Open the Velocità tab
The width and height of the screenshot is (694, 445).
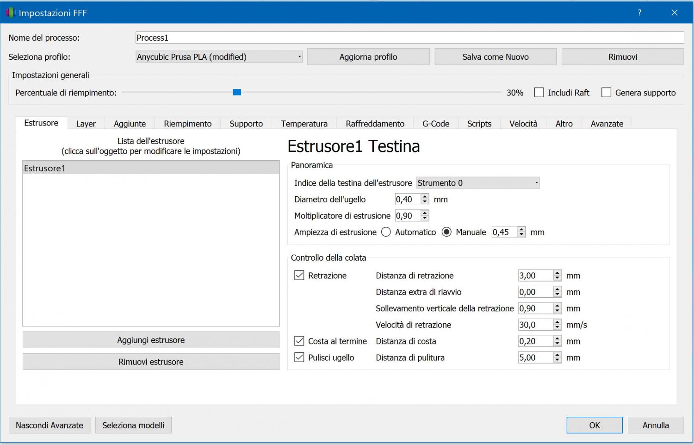pyautogui.click(x=524, y=124)
